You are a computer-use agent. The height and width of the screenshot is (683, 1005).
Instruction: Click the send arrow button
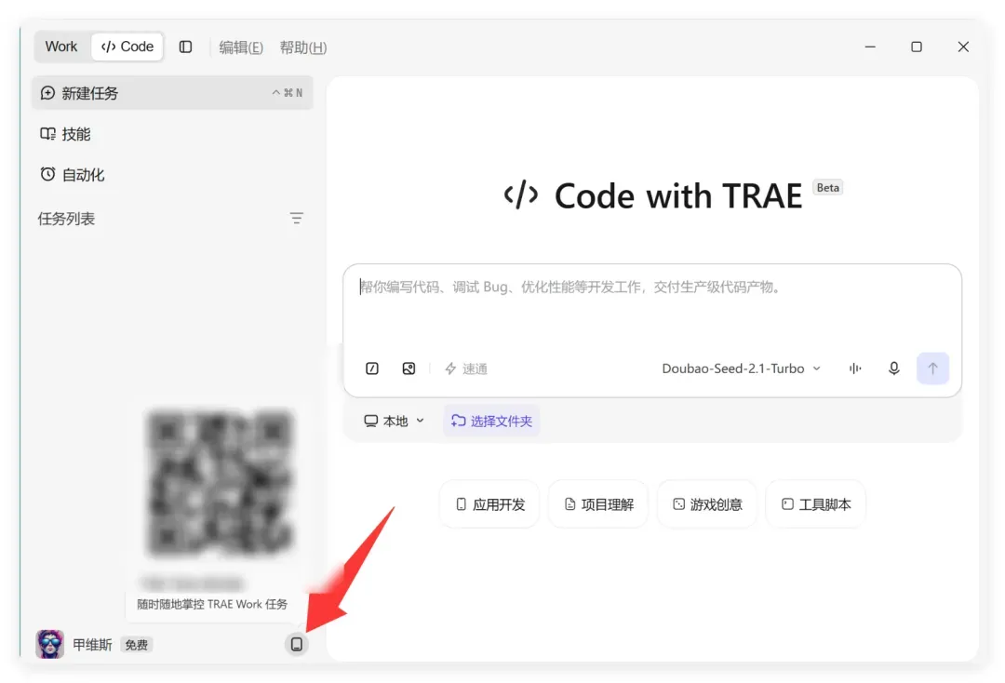932,368
